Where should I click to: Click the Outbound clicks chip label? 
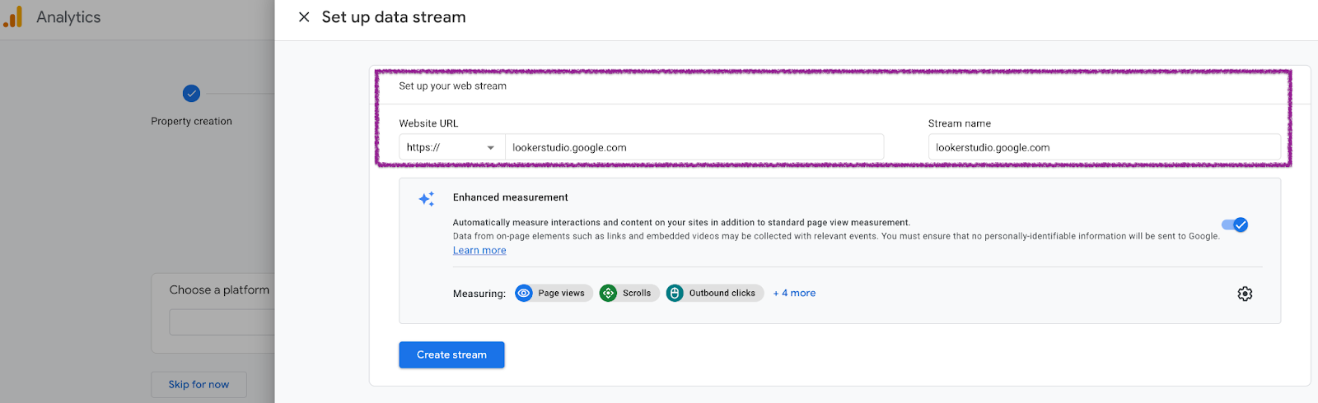(x=722, y=293)
